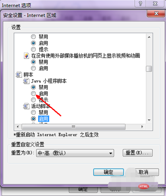
Task: Select 提示 under Java 小程序脚本
Action: tap(33, 100)
